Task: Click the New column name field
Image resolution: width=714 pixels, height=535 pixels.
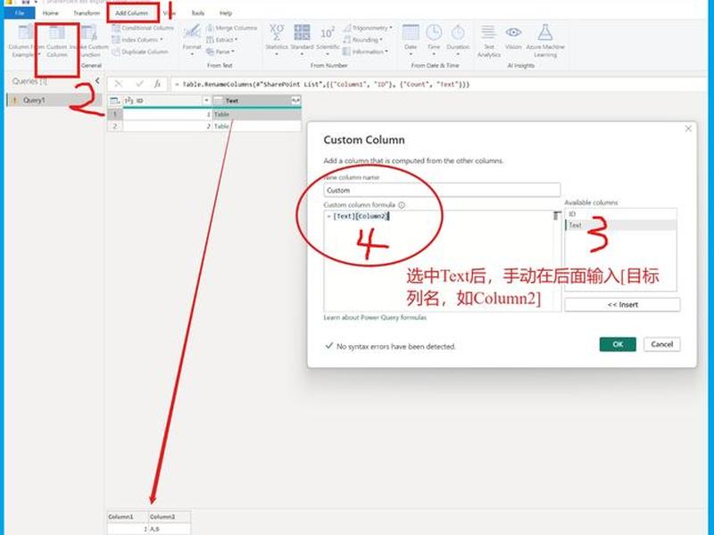Action: pyautogui.click(x=442, y=190)
